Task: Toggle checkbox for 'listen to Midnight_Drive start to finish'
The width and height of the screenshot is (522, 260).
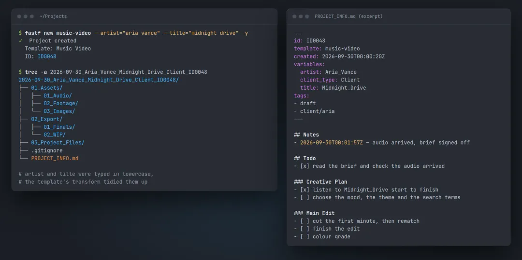Action: 304,190
